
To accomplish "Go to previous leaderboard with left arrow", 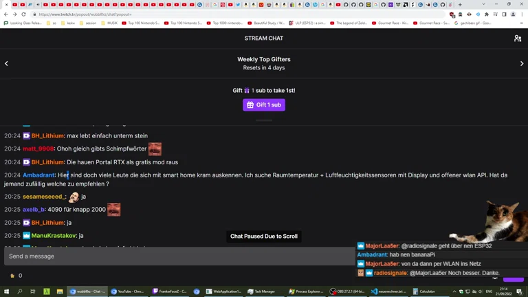I will 6,63.
